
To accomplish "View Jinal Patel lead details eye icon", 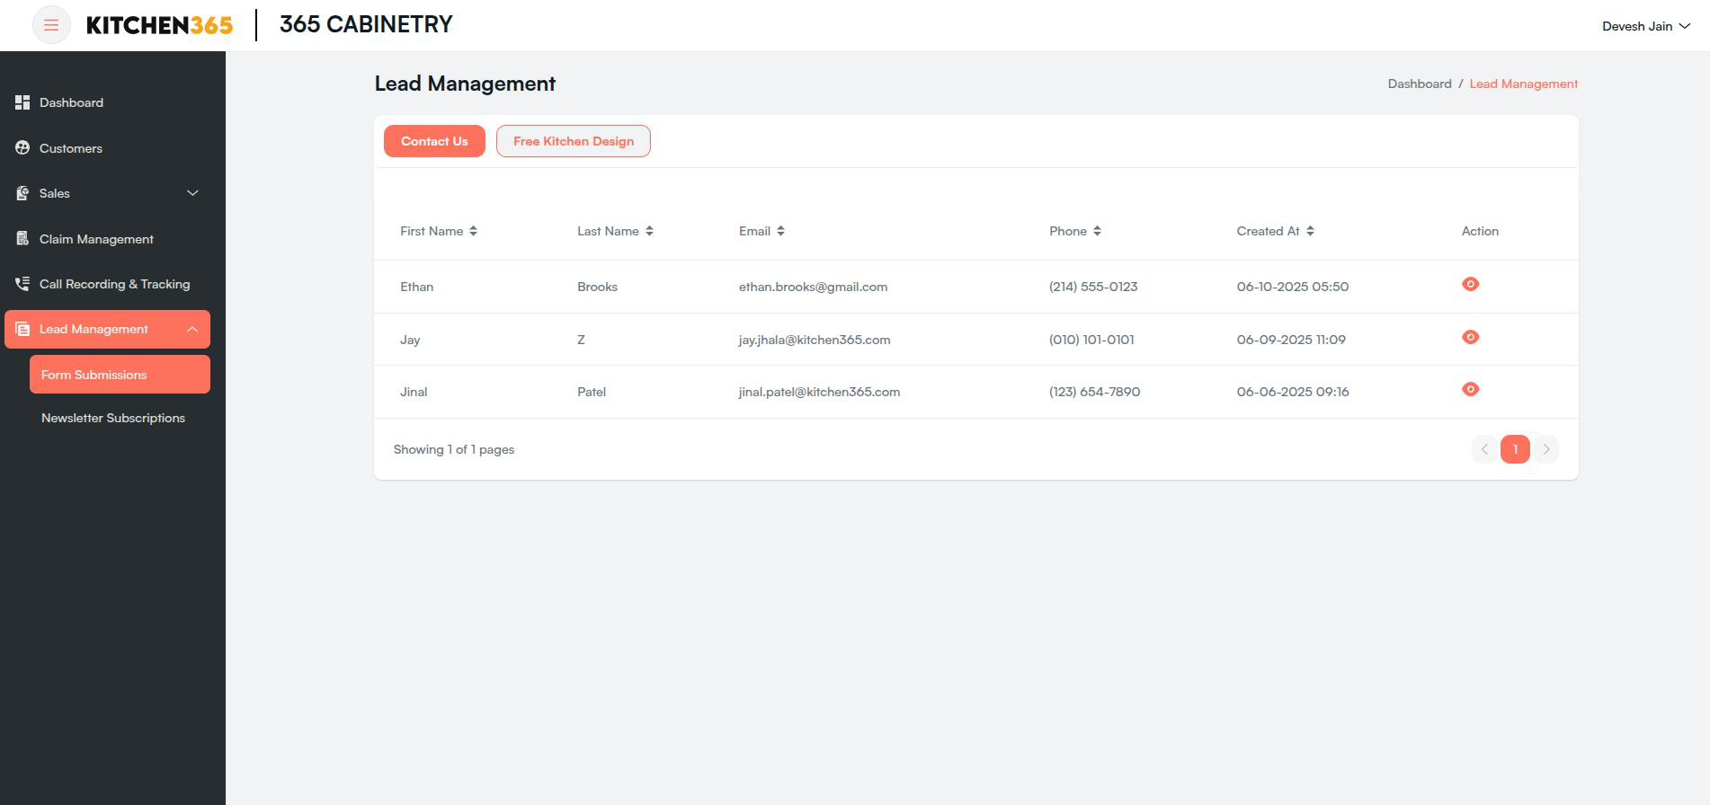I will [x=1471, y=389].
